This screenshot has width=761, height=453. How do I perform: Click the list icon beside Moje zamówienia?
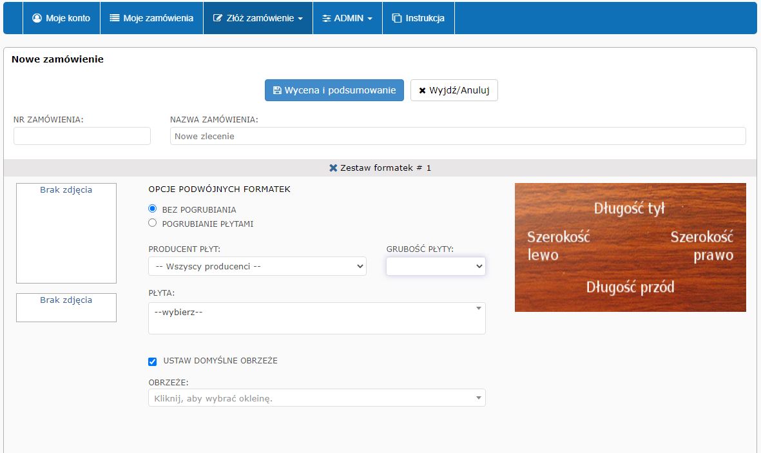click(x=115, y=19)
